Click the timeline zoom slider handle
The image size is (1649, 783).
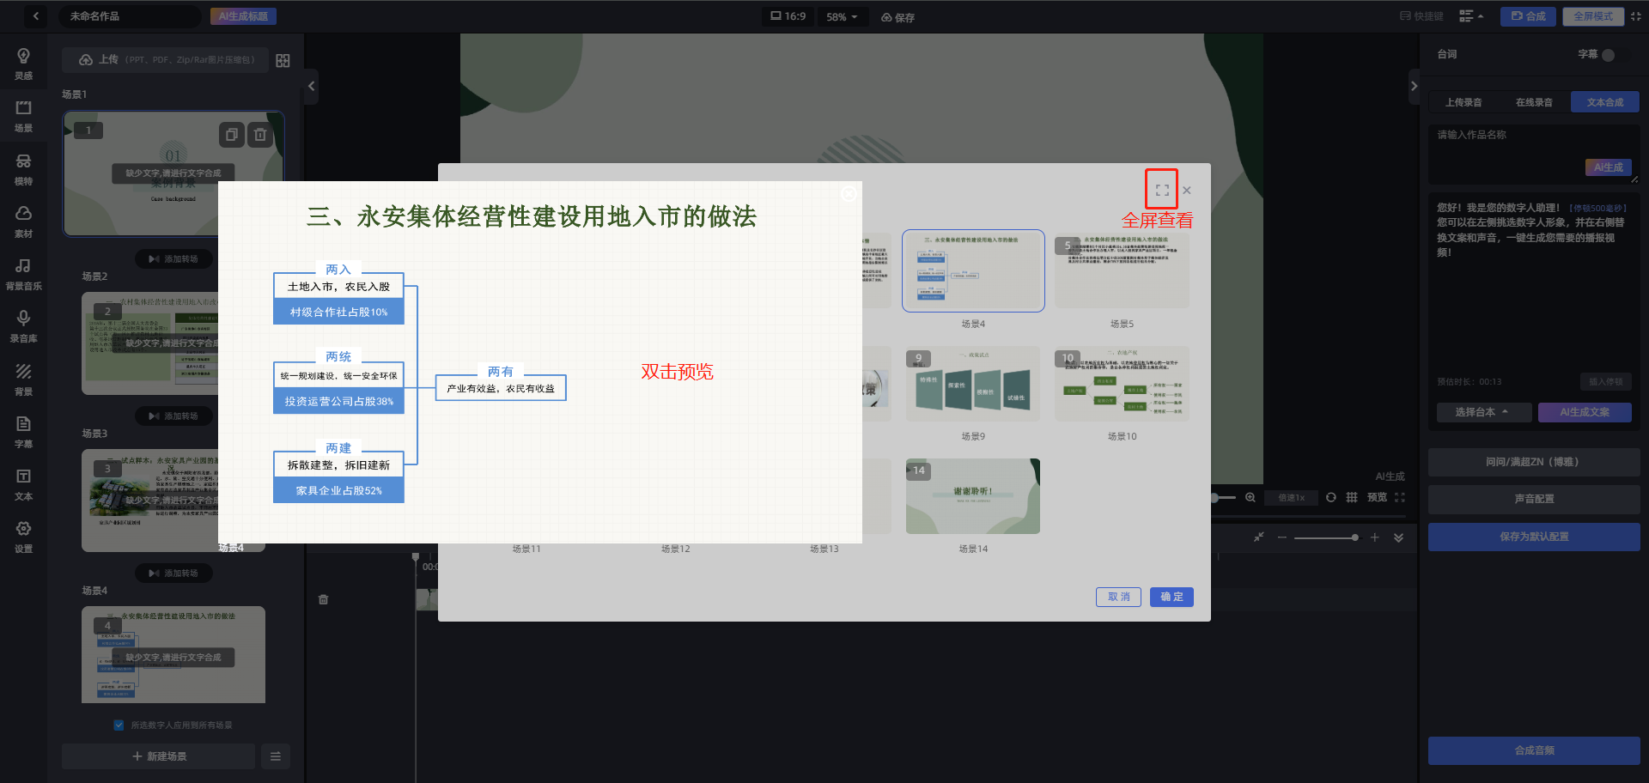(1354, 537)
